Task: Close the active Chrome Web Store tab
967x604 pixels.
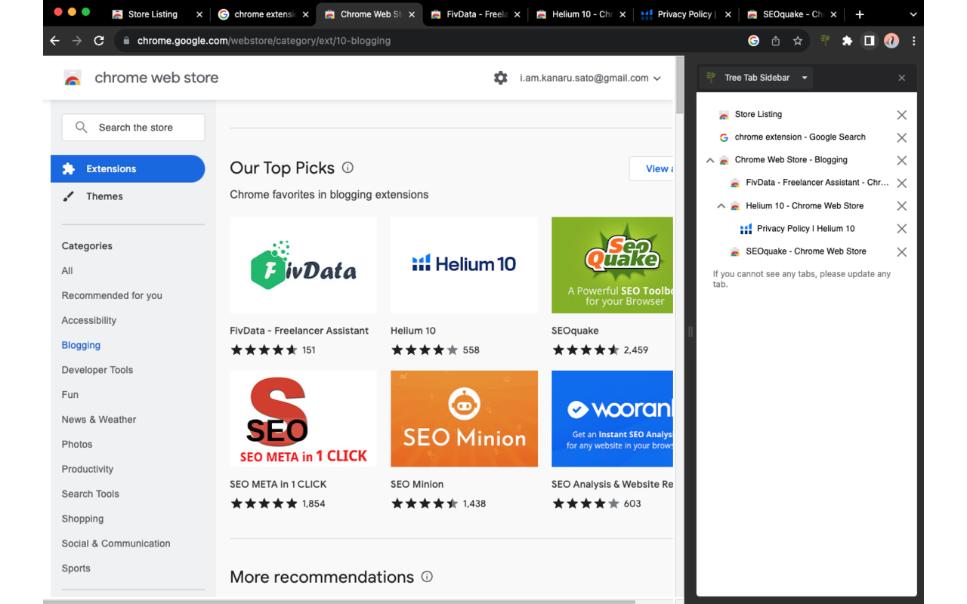Action: 412,14
